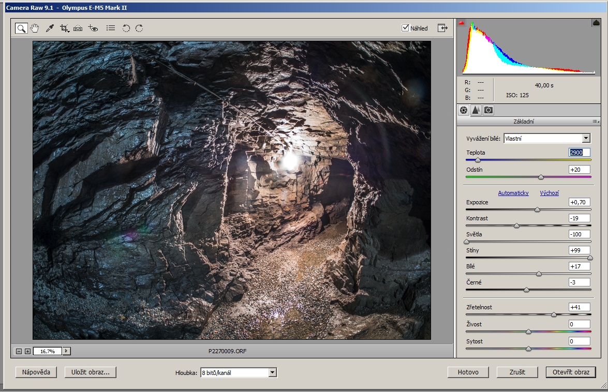Open the preferences list icon
Screen dimensions: 608x392
110,28
